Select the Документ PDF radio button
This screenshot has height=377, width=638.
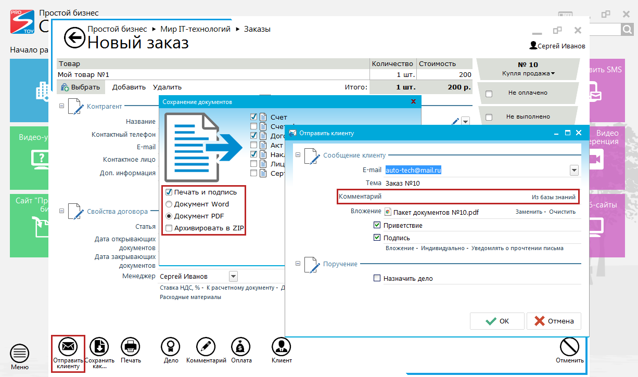tap(169, 215)
